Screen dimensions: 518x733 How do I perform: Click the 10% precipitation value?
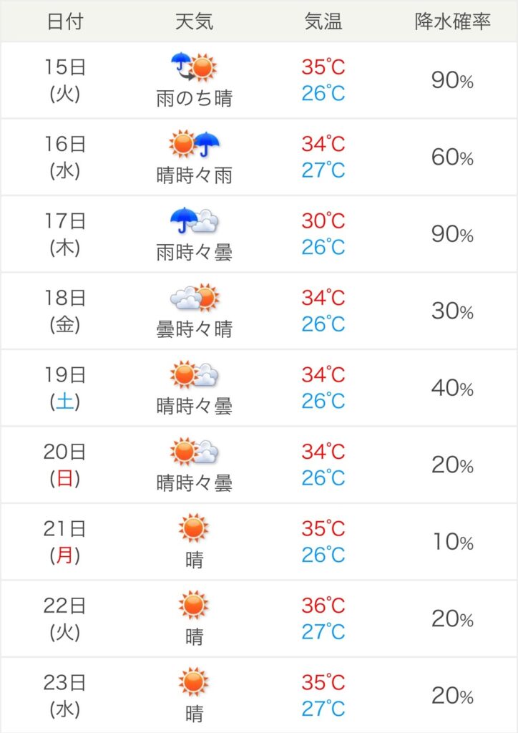(x=453, y=542)
